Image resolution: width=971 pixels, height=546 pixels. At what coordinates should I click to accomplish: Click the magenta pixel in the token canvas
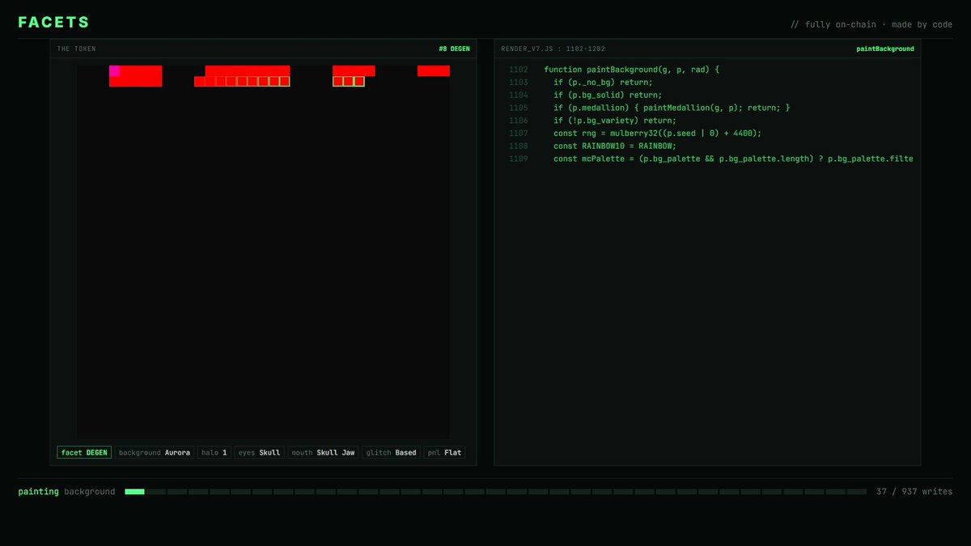pos(114,71)
